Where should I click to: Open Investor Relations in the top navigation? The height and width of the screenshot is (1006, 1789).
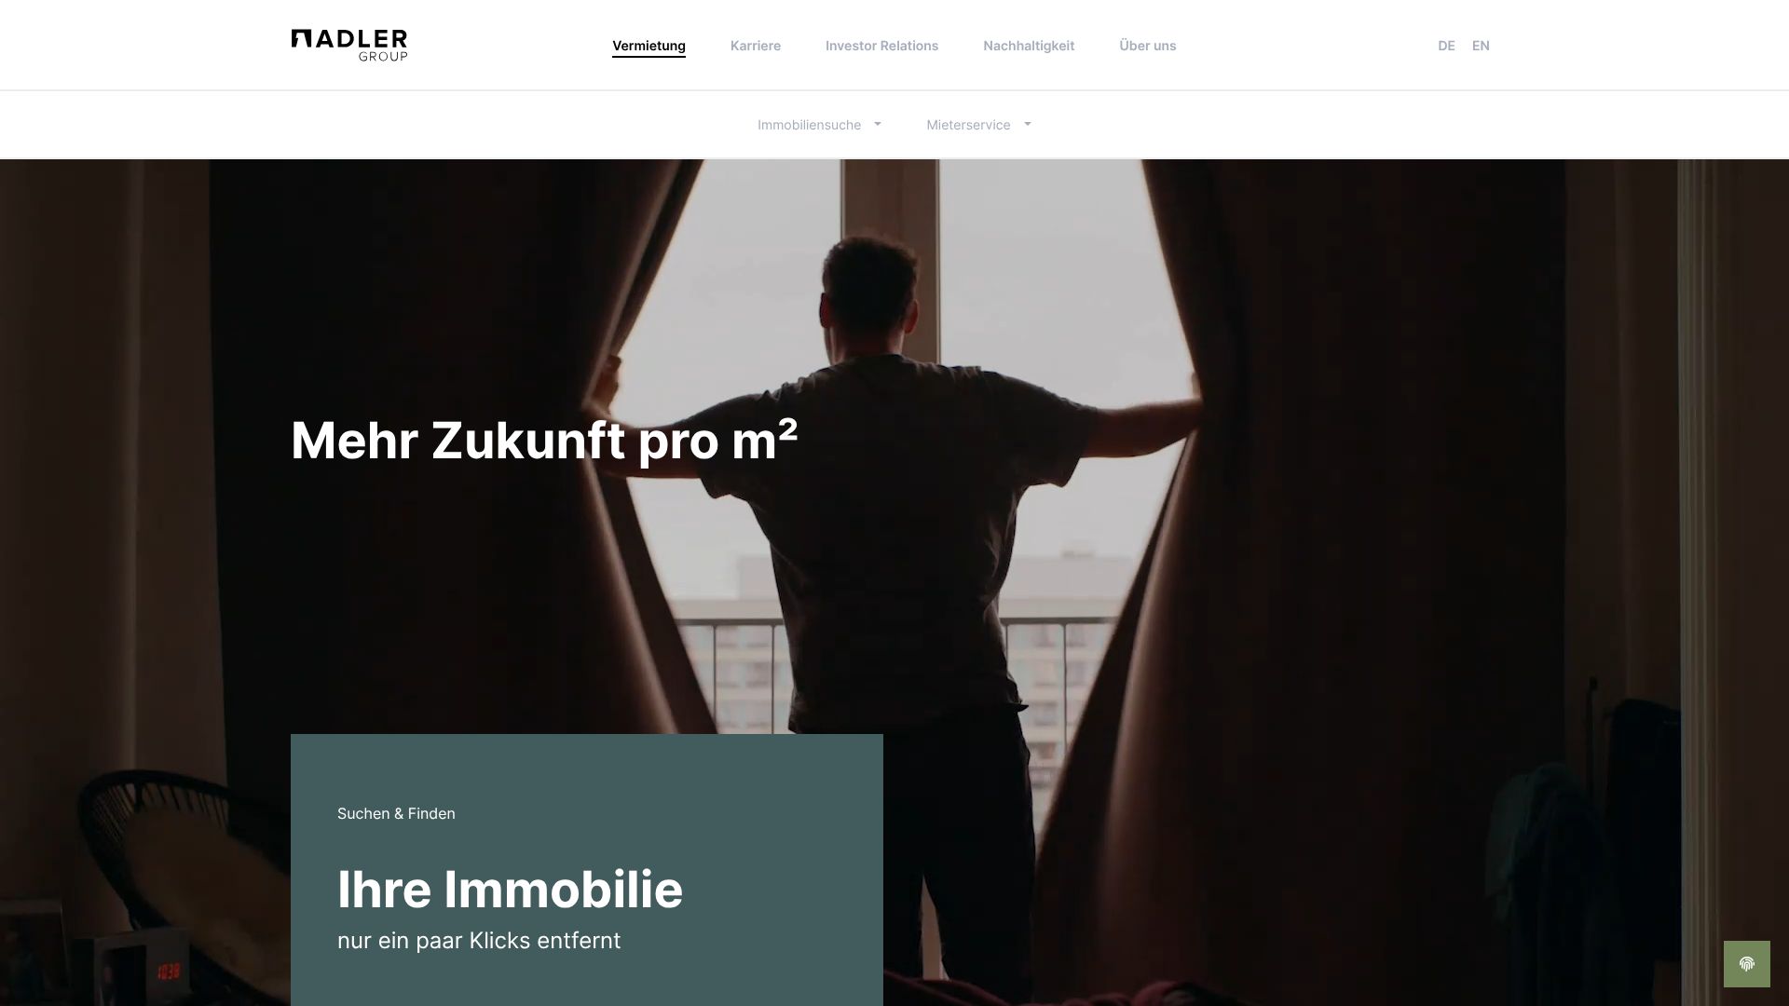tap(881, 46)
